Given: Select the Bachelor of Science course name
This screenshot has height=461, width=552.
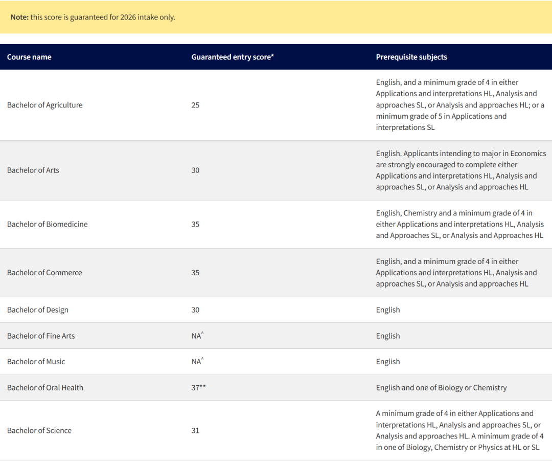Looking at the screenshot, I should coord(39,430).
